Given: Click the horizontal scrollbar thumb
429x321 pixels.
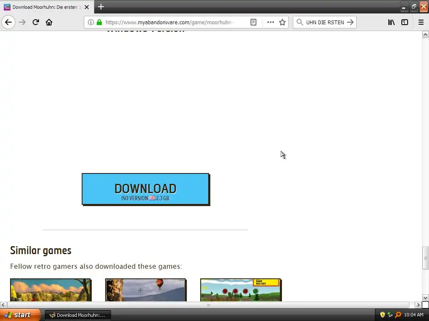Looking at the screenshot, I should tap(208, 305).
